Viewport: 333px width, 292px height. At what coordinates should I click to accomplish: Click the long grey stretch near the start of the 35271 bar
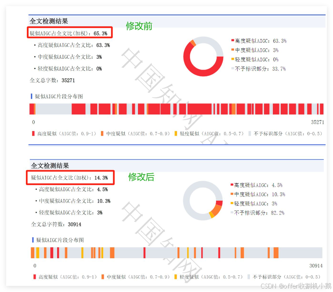[53, 109]
